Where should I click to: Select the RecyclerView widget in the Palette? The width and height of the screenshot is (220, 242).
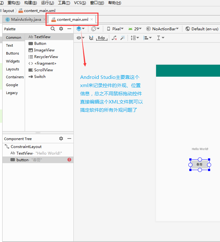coord(49,57)
